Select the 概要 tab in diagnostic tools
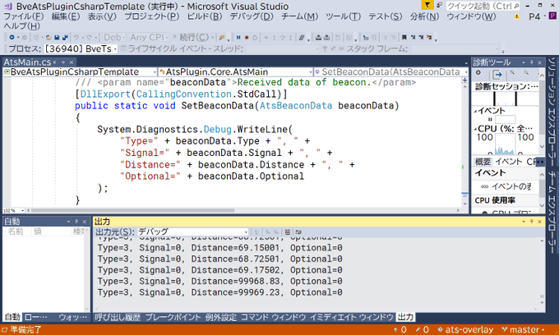Screen dimensions: 559x335 point(483,162)
